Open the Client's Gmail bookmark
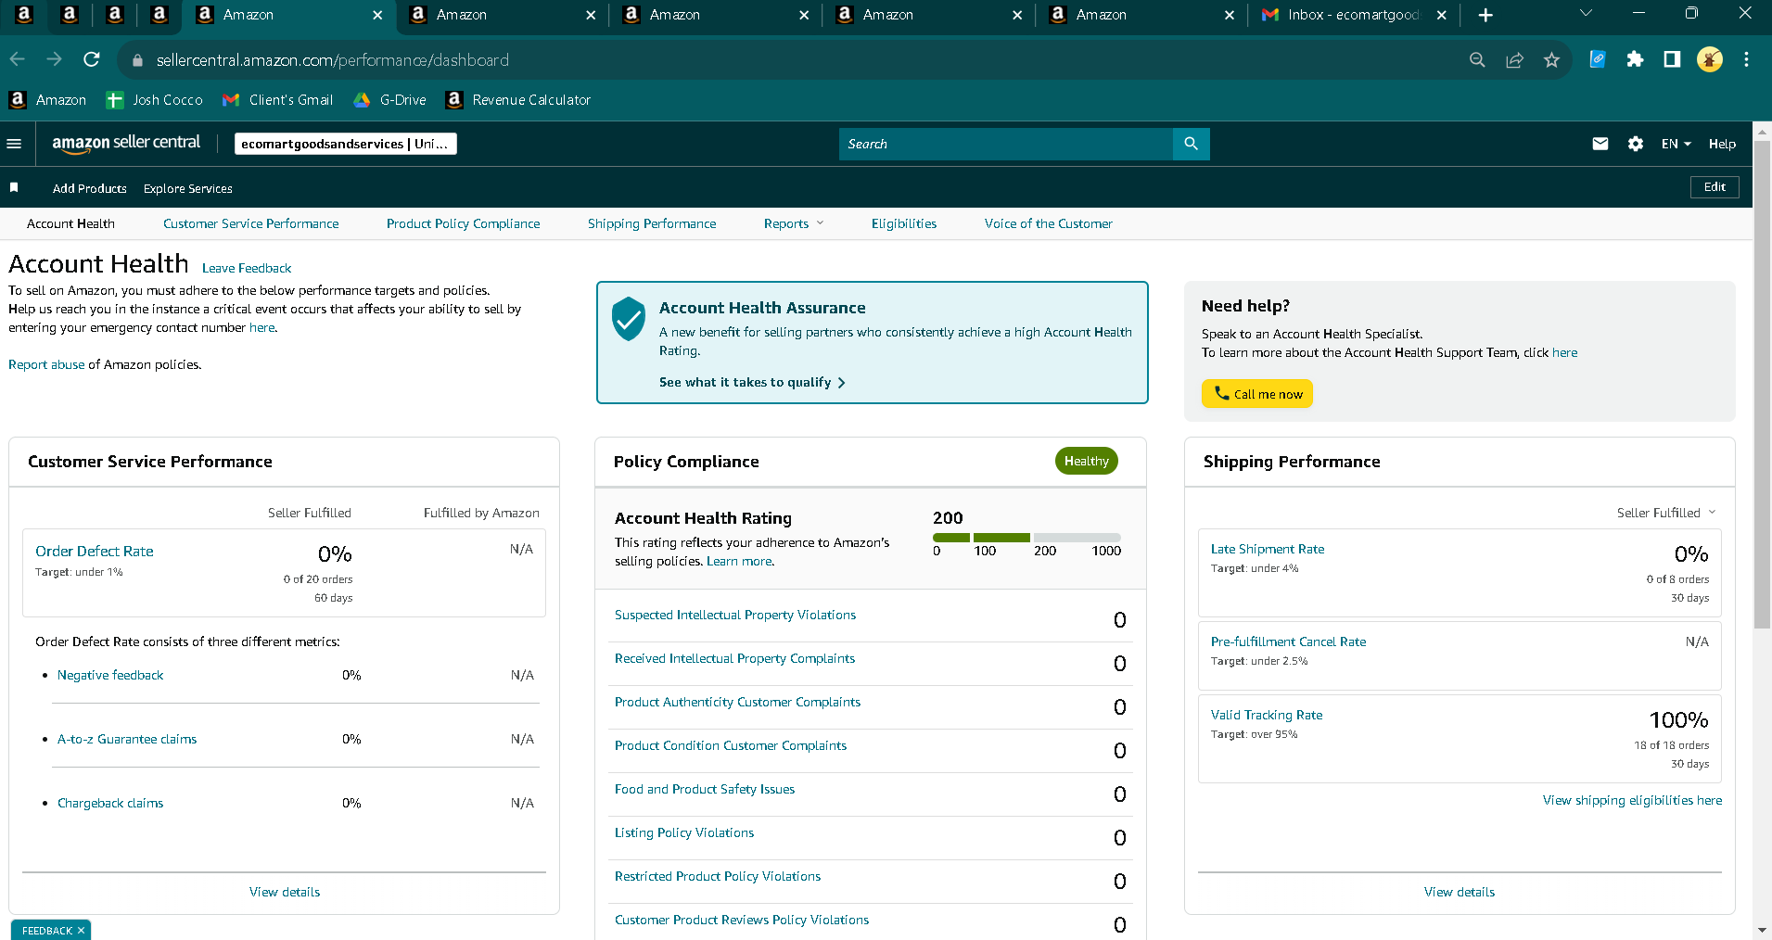 (x=278, y=100)
